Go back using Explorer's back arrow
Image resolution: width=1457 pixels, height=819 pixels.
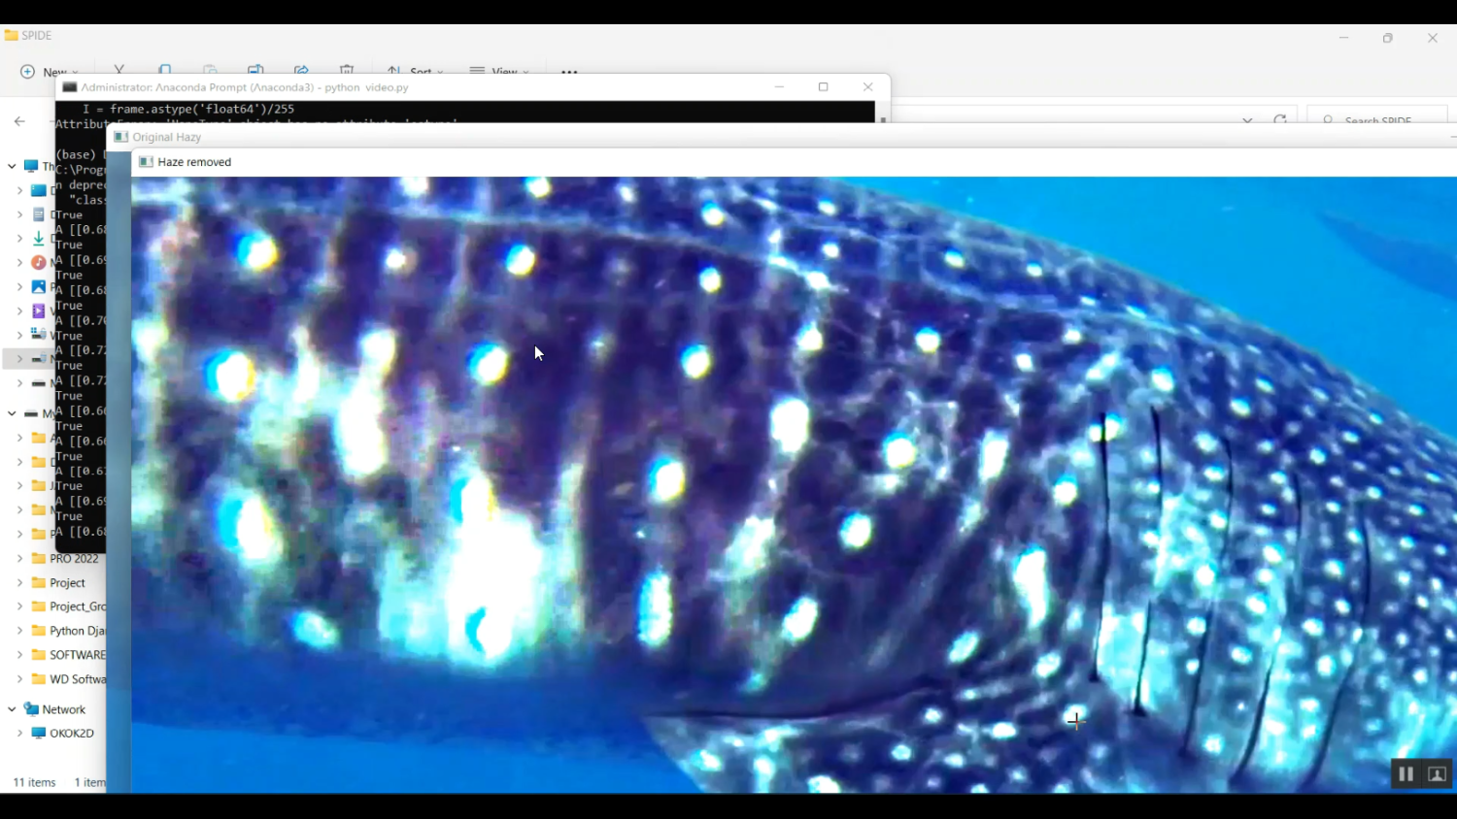19,121
